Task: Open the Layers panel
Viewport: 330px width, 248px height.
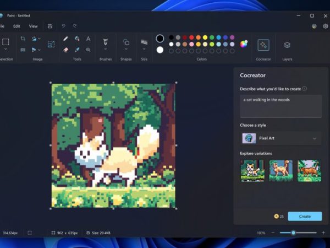Action: (x=287, y=45)
